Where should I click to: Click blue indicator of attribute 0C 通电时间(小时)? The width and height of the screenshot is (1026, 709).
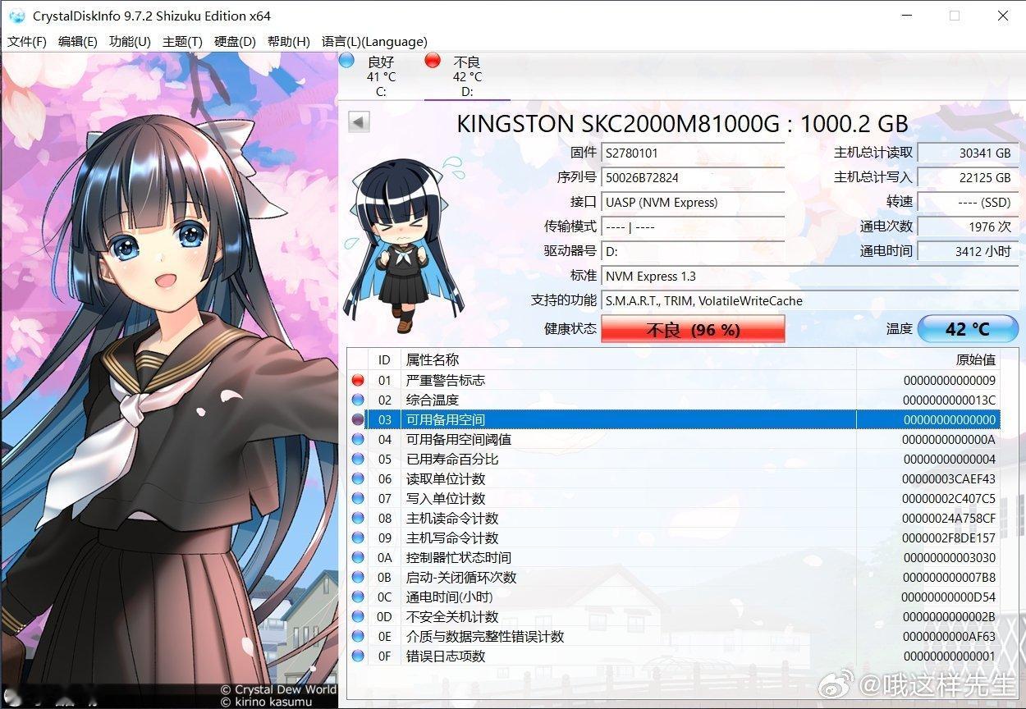point(358,597)
